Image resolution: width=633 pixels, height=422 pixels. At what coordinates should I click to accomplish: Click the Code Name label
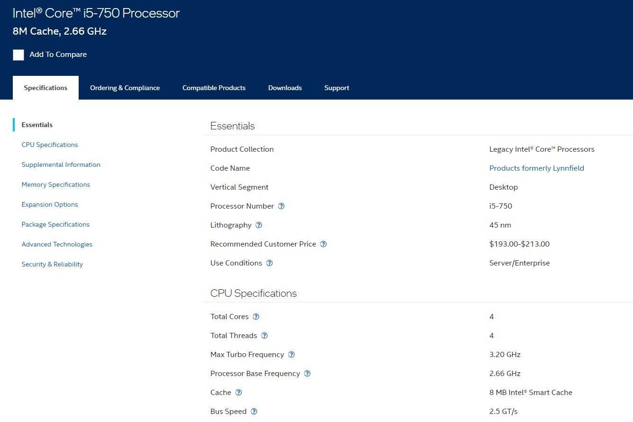click(230, 168)
